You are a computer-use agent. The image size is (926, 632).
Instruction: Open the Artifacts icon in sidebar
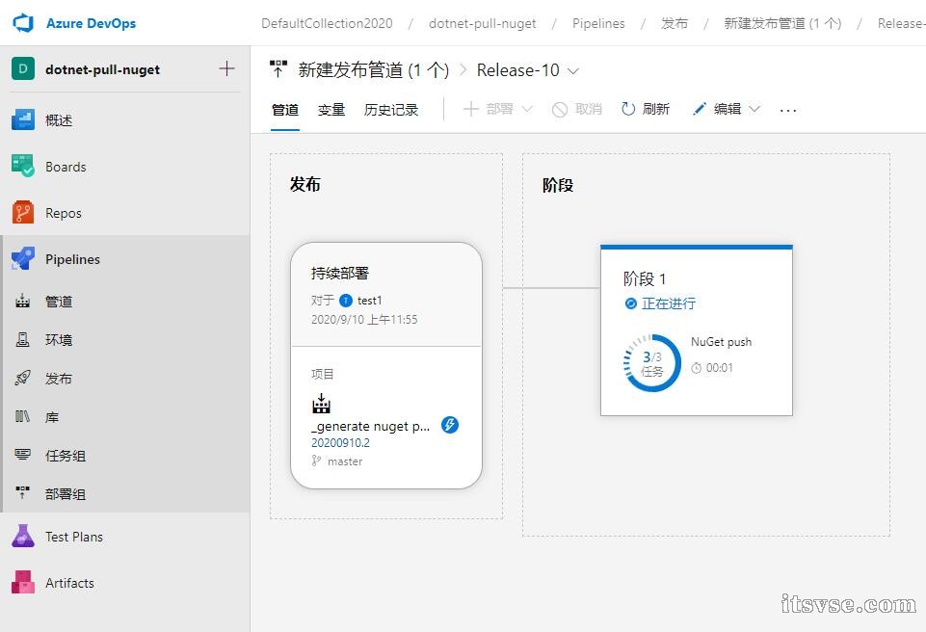[x=23, y=583]
